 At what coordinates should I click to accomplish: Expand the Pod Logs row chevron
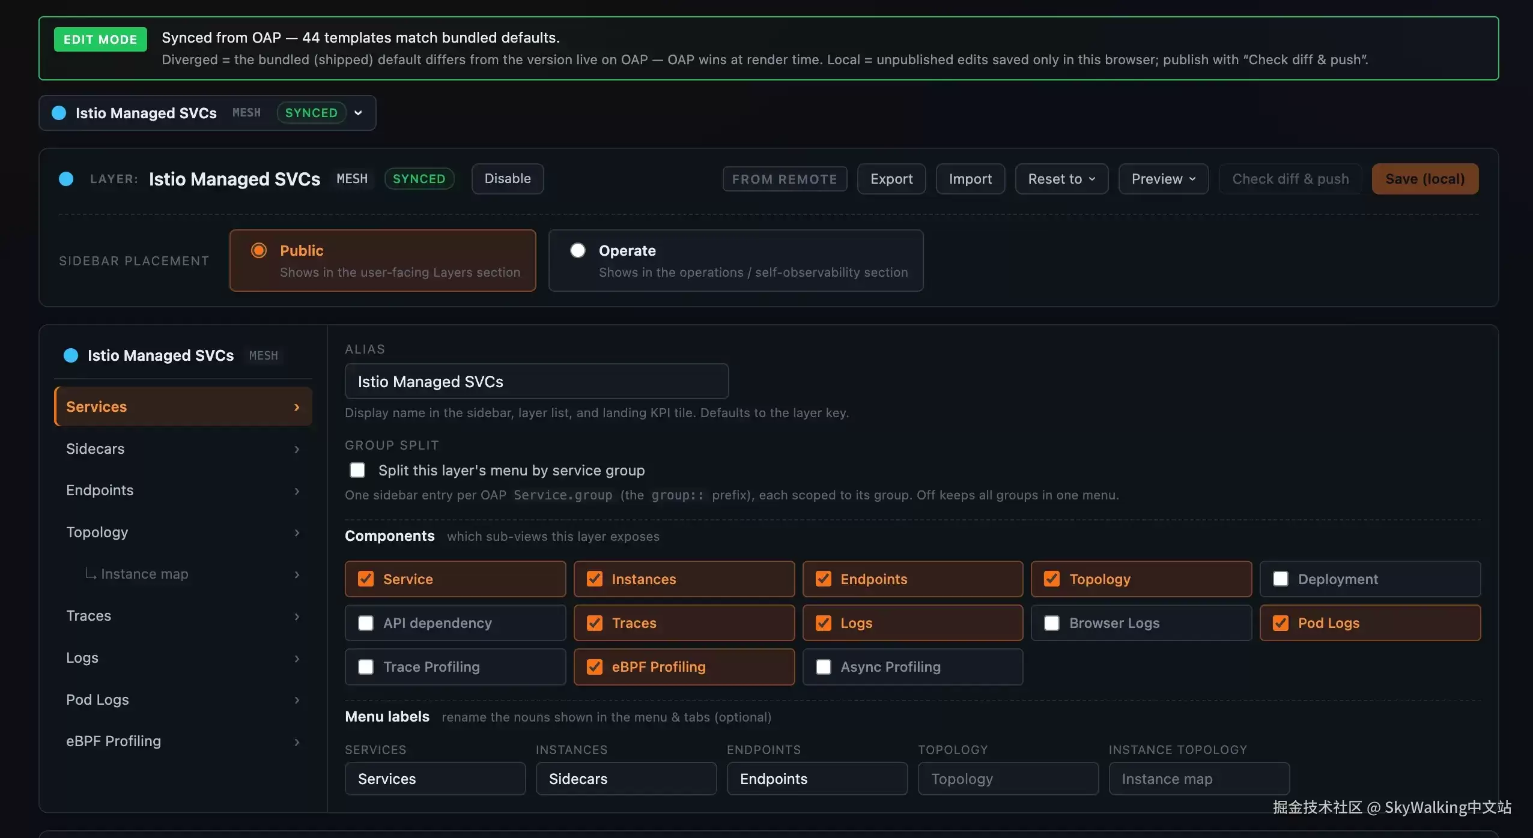(297, 700)
